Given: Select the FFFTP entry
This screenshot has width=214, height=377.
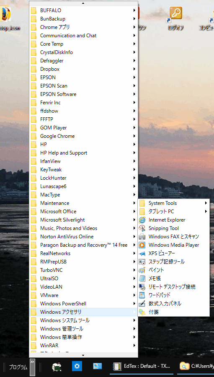Looking at the screenshot, I should [x=83, y=119].
